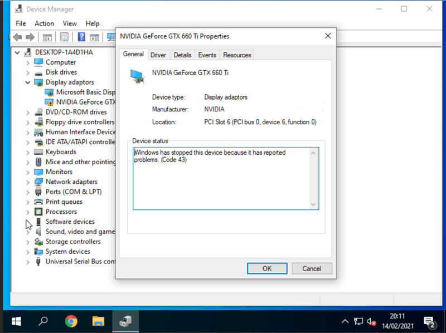Expand the Processors category
This screenshot has height=333, width=446.
[27, 212]
